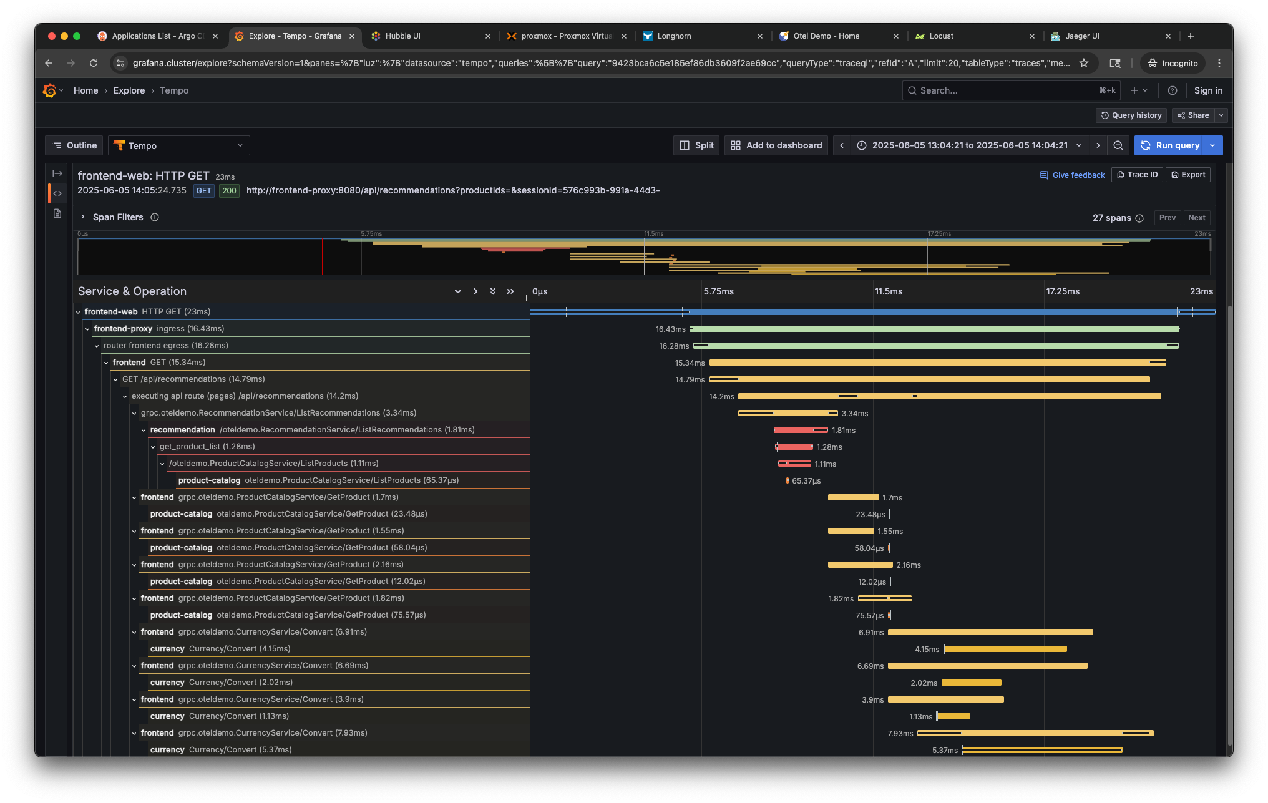The width and height of the screenshot is (1268, 803).
Task: Switch to the Hubble UI browser tab
Action: point(403,36)
